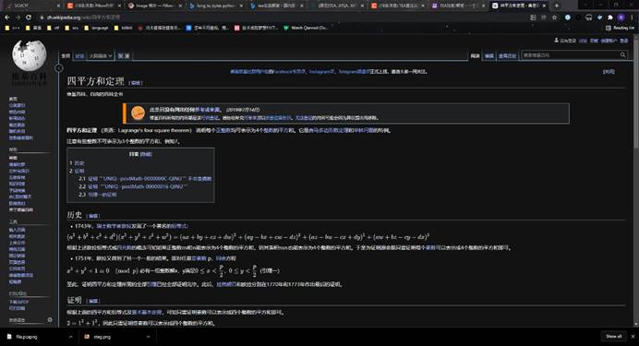The width and height of the screenshot is (639, 346).
Task: Click the purple profile avatar icon
Action: 621,18
